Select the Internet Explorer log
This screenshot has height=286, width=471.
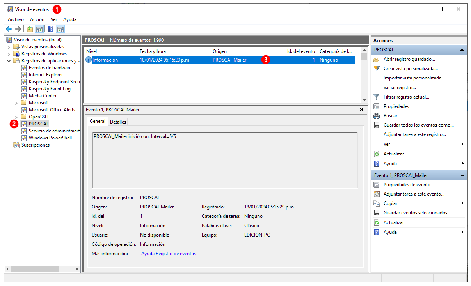(46, 75)
